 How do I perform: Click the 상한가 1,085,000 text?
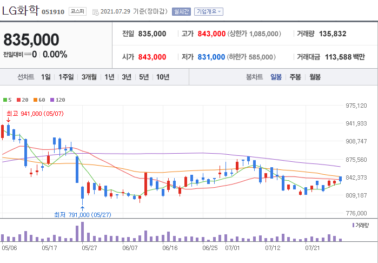pyautogui.click(x=254, y=34)
